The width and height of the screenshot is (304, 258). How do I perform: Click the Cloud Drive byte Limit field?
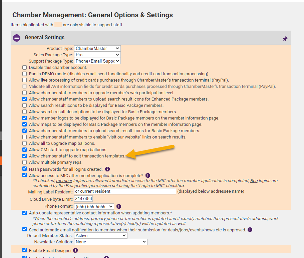[x=83, y=199]
